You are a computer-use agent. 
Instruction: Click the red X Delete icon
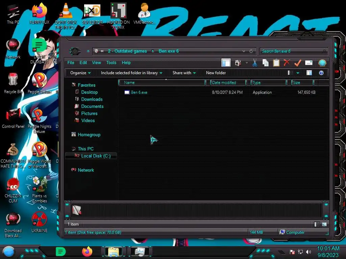tap(287, 63)
